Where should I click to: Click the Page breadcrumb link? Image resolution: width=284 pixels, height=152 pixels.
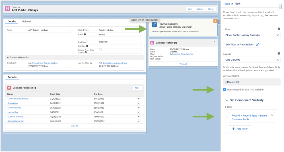tap(227, 4)
